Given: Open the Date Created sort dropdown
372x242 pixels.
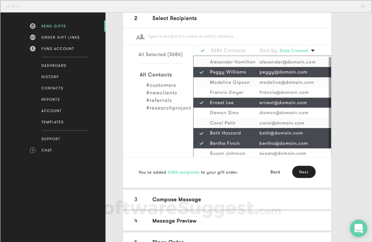Looking at the screenshot, I should click(298, 50).
